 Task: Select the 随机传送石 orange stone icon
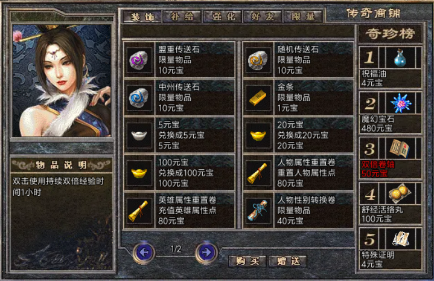tap(258, 60)
